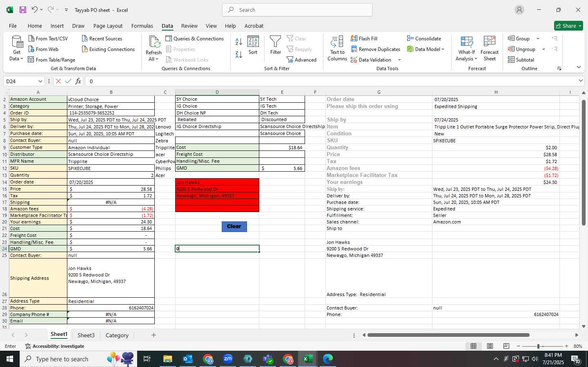Switch to Page Break Preview icon
The height and width of the screenshot is (367, 588).
506,346
